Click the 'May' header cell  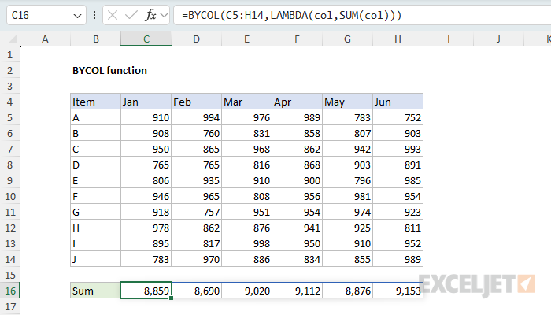click(x=348, y=102)
